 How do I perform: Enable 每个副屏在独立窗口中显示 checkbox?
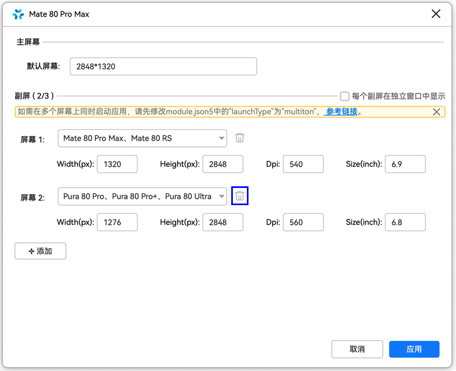pos(345,96)
